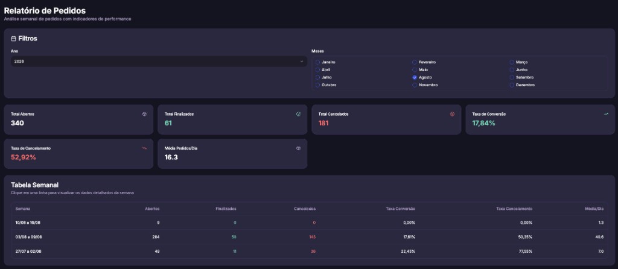This screenshot has height=269, width=618.
Task: Click the 40.6 Média/Dia cell
Action: pos(599,236)
